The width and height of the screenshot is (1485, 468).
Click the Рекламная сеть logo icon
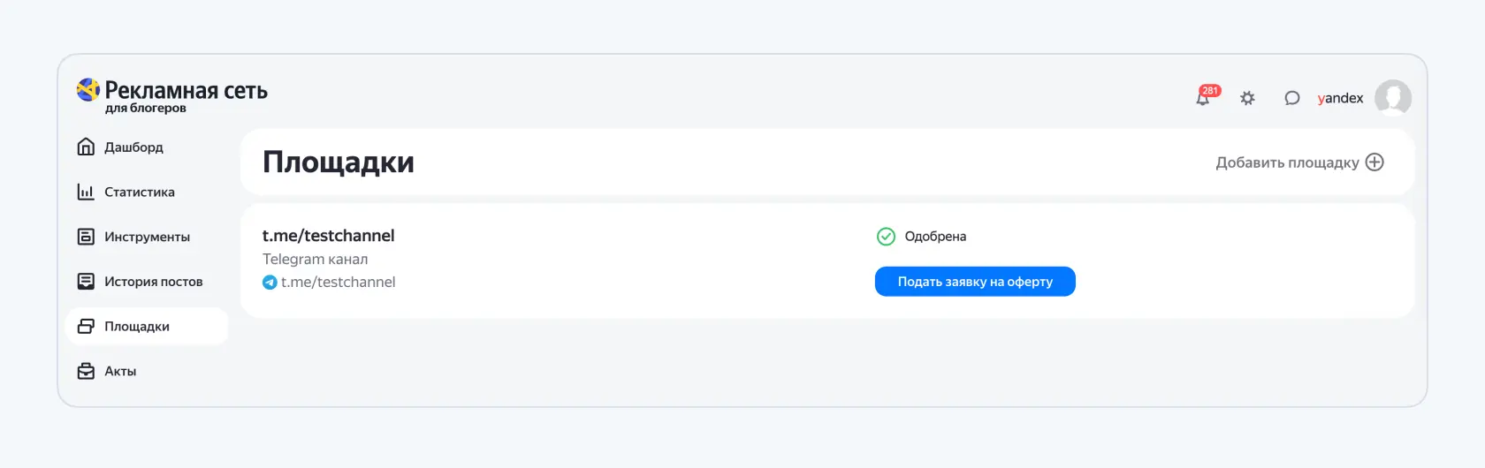tap(88, 90)
